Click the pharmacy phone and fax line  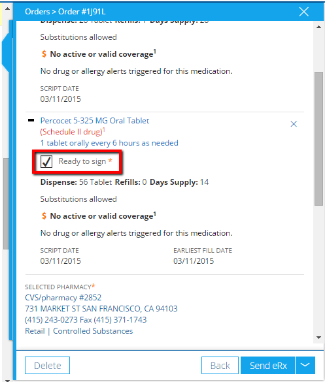coord(86,319)
